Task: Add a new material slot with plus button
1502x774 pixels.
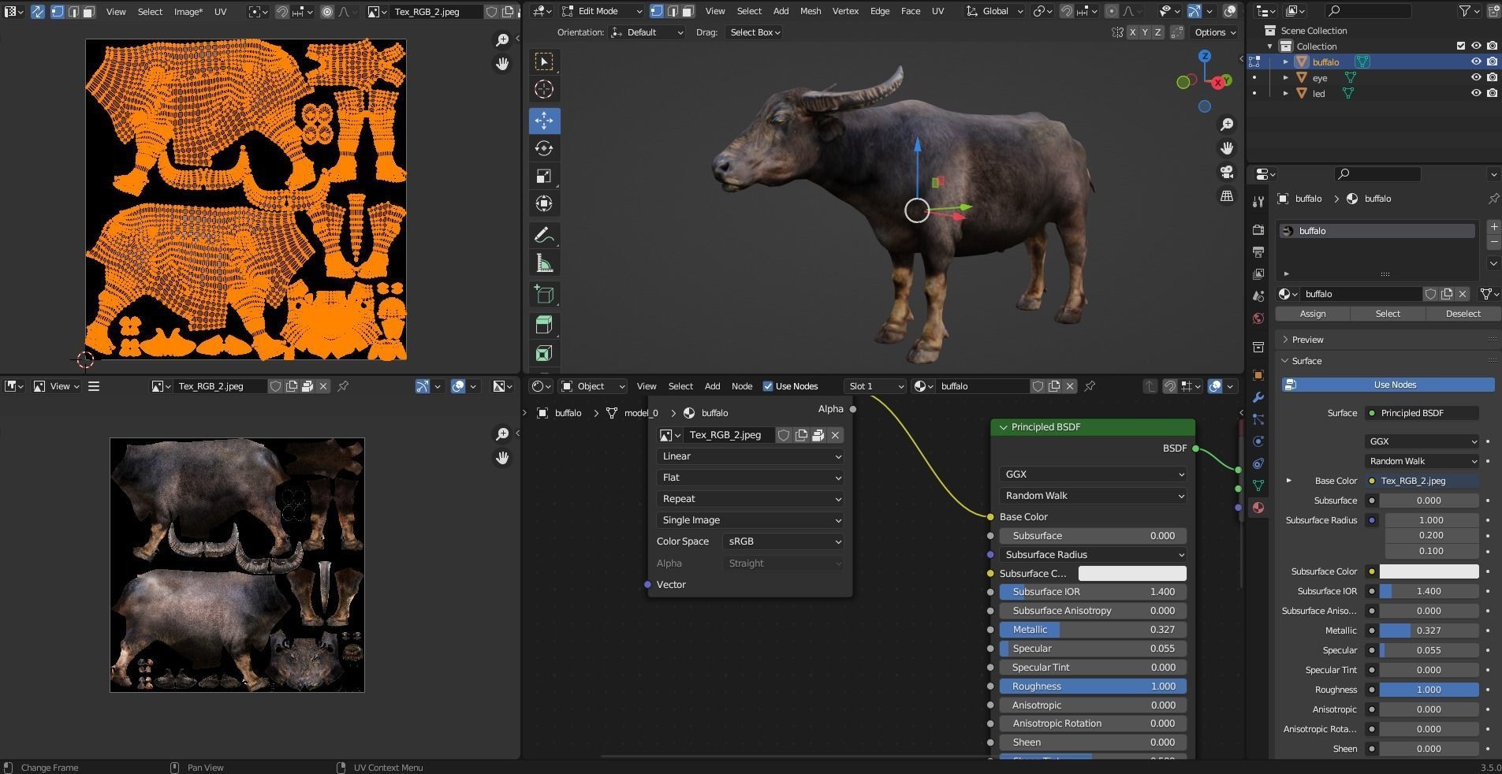Action: (1493, 227)
